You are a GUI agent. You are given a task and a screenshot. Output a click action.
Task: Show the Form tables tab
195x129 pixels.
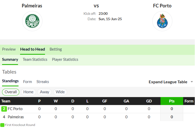pyautogui.click(x=28, y=82)
